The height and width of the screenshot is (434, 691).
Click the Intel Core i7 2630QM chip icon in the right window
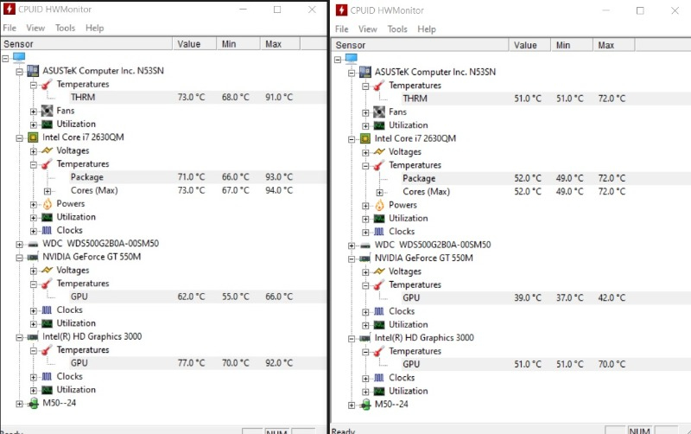tap(364, 138)
